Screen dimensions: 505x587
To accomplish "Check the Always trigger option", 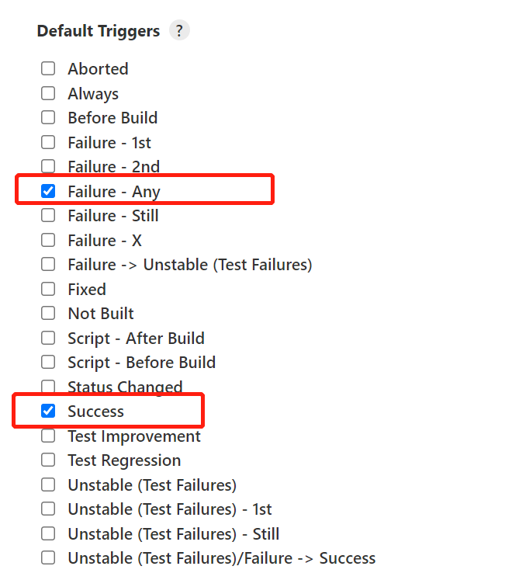I will 48,93.
